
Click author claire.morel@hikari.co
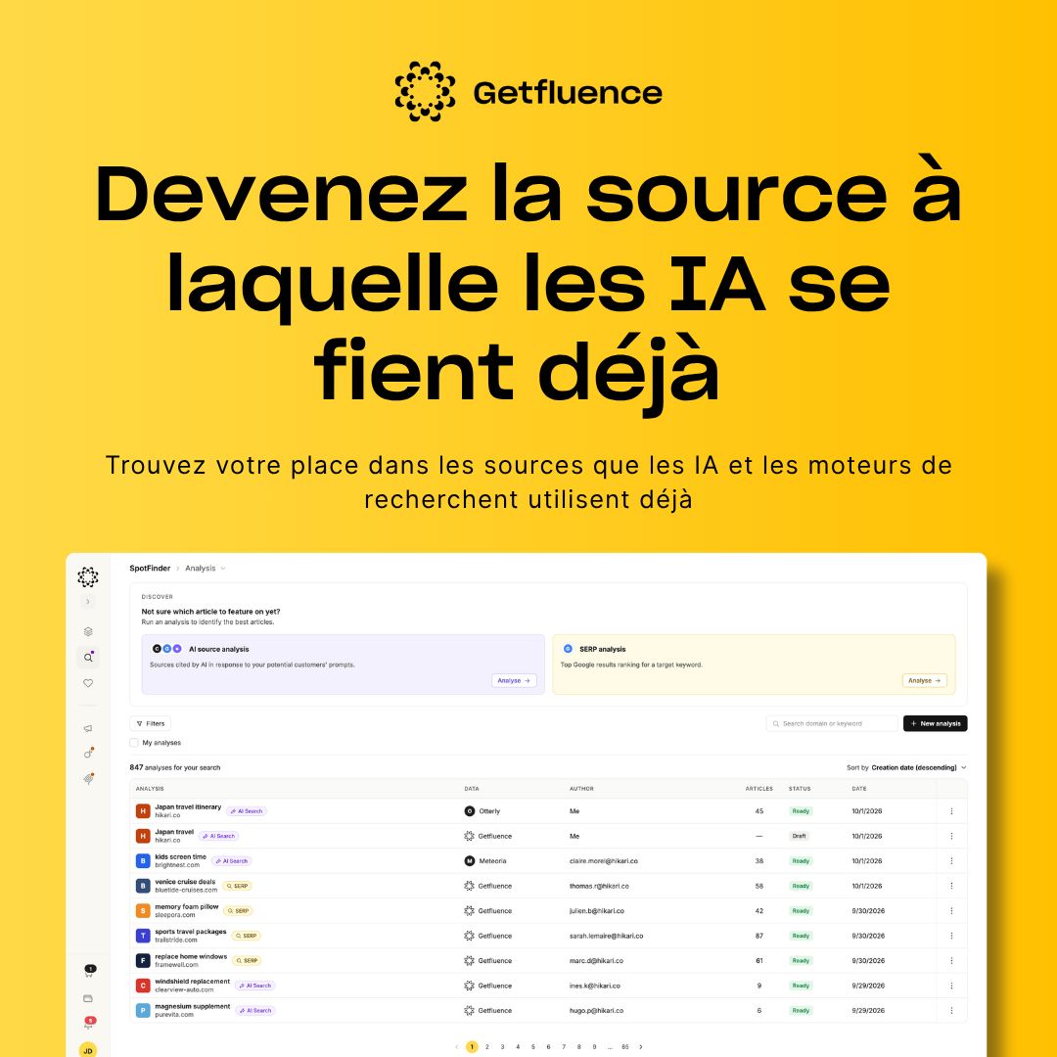[603, 861]
